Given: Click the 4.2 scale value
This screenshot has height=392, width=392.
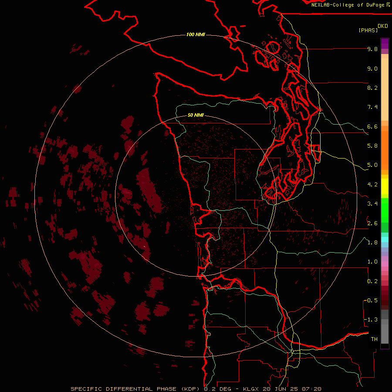Looking at the screenshot, I should (372, 185).
